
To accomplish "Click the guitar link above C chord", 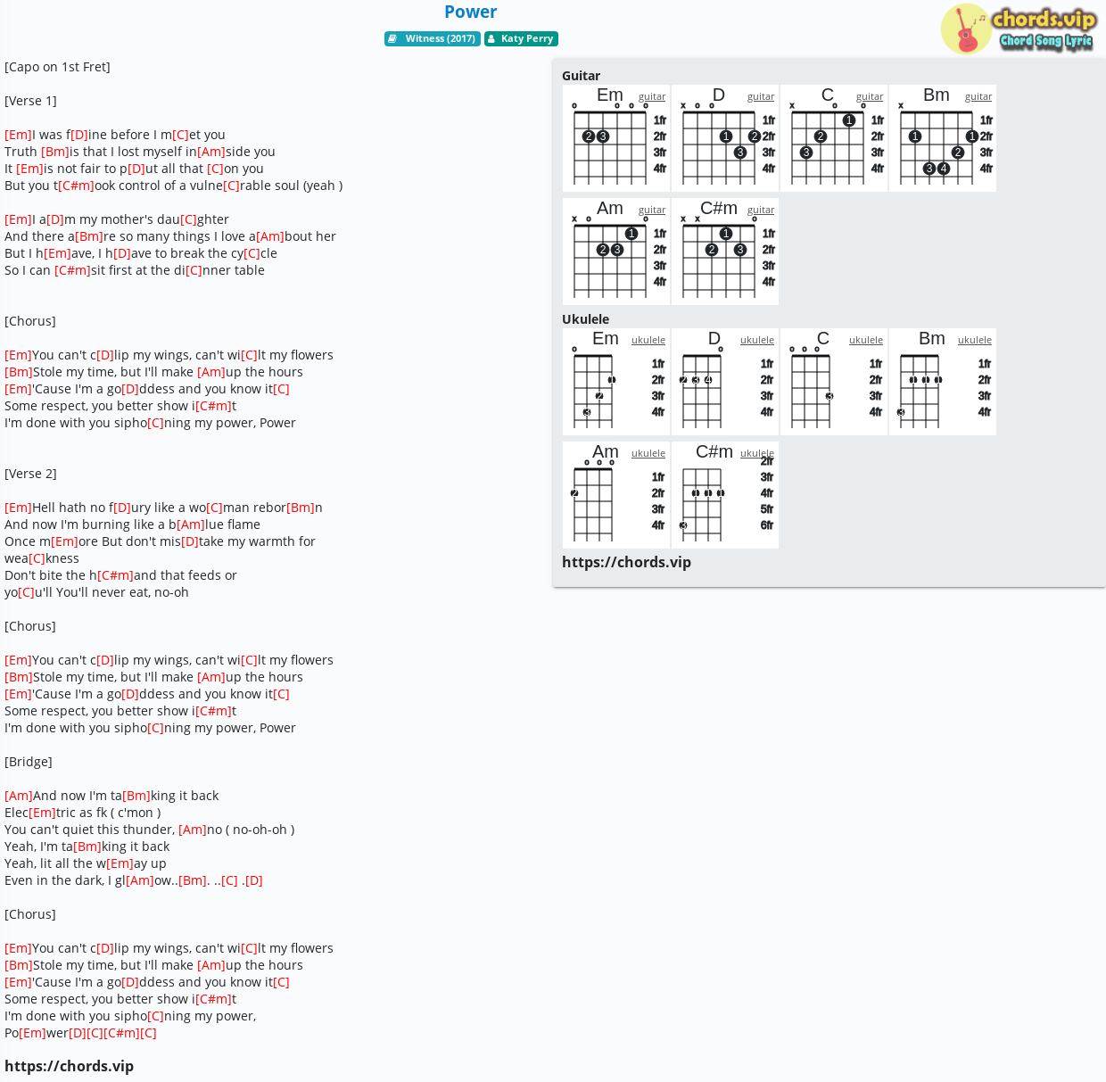I will tap(870, 96).
